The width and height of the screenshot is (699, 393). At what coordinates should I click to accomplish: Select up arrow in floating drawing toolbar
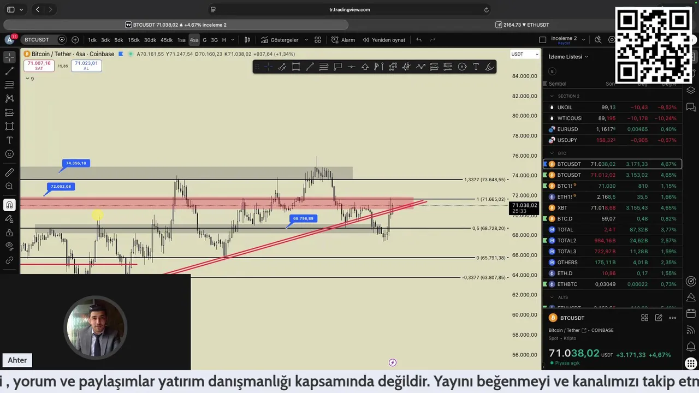pyautogui.click(x=365, y=67)
